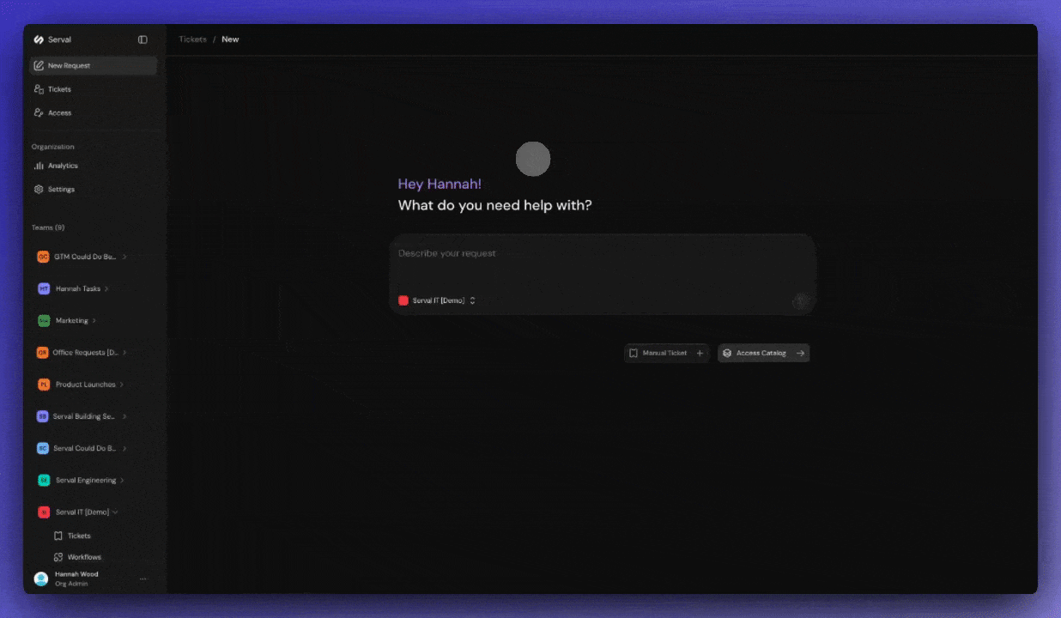Select the Workflows icon under Serval IT

pyautogui.click(x=60, y=556)
